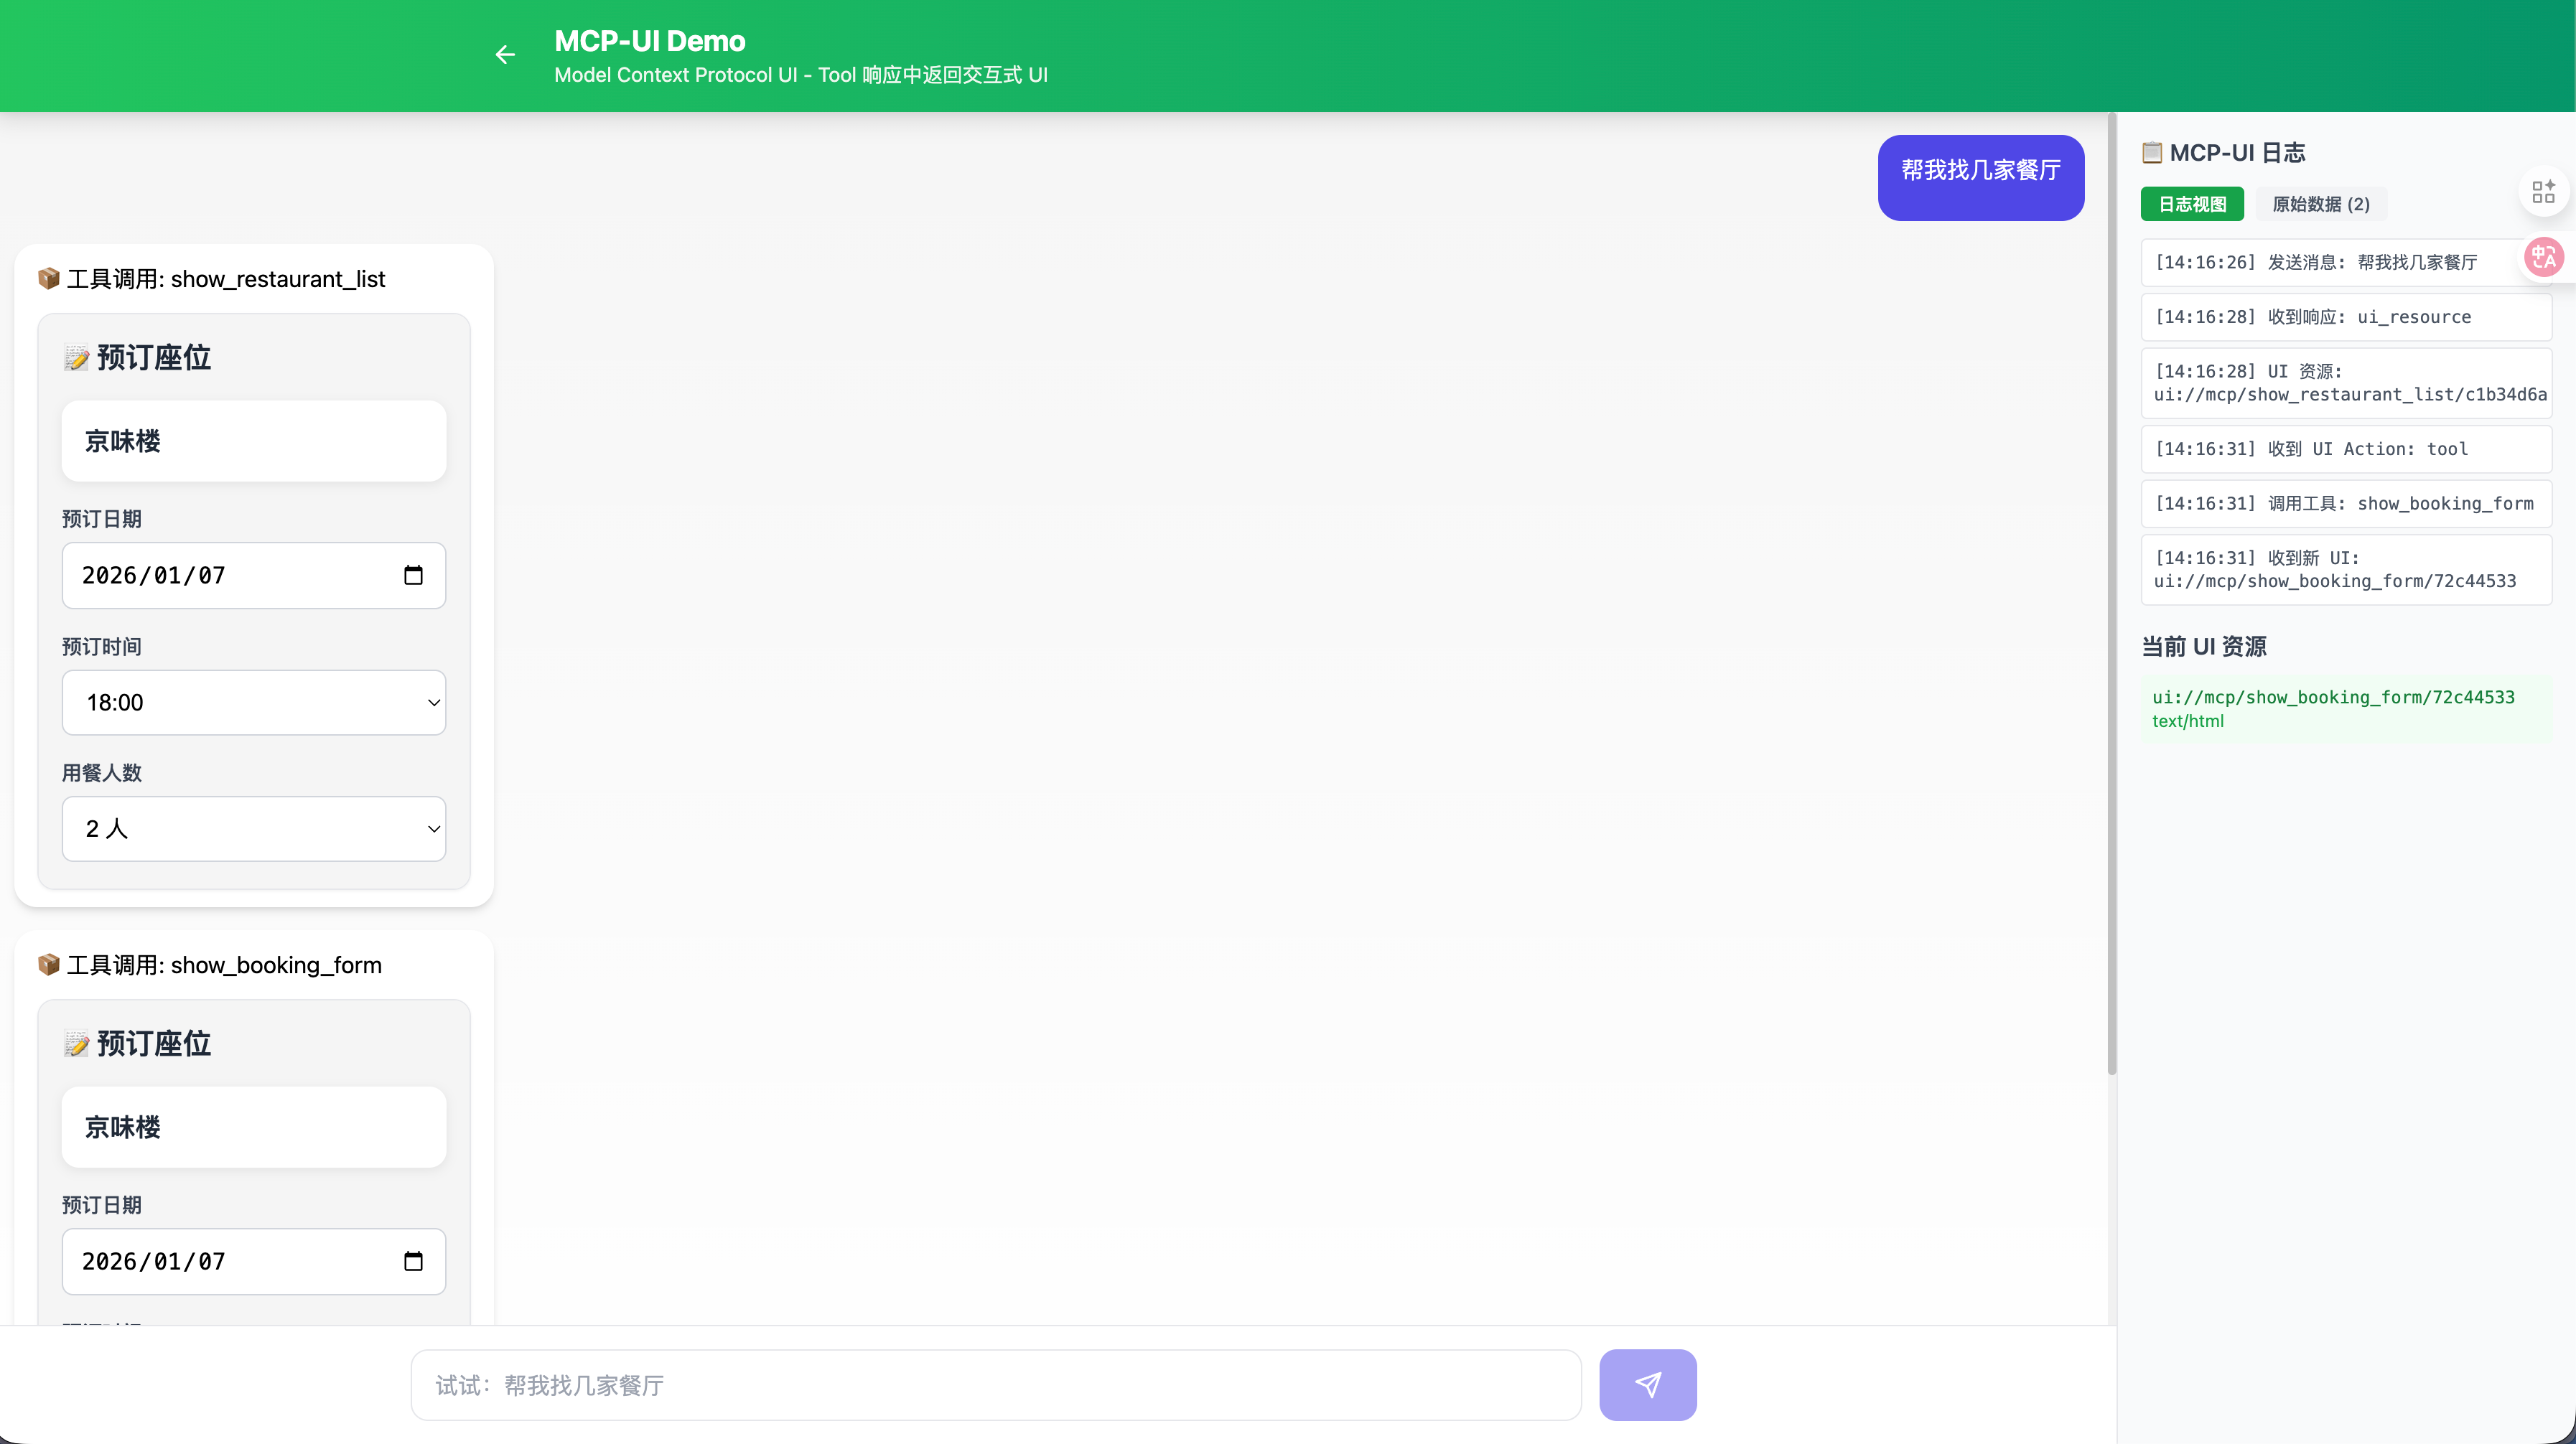2576x1444 pixels.
Task: Click log entry 调用工具: show_booking_form
Action: pos(2345,504)
